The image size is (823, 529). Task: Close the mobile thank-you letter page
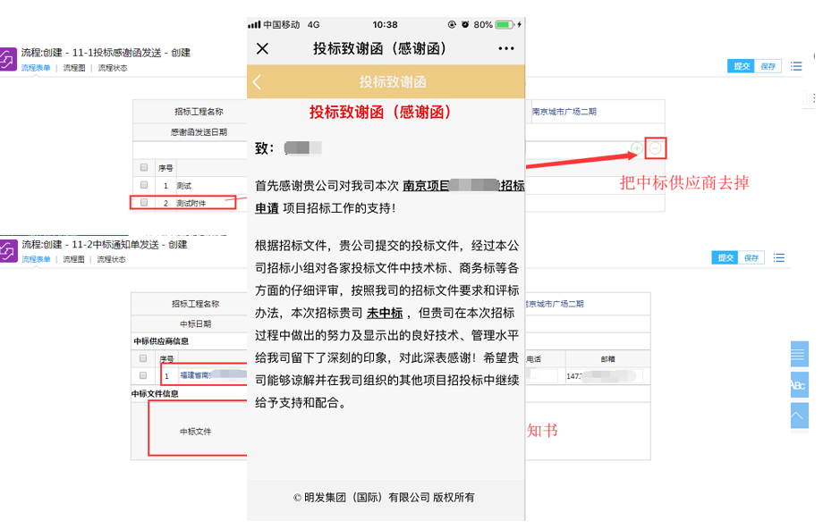click(262, 48)
